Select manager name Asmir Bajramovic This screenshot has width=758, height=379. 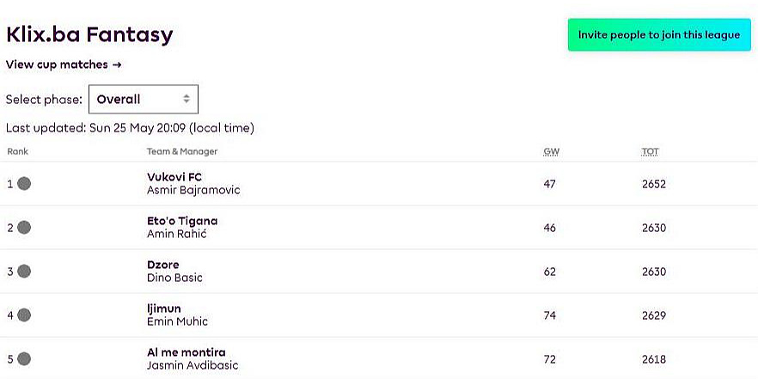click(193, 190)
